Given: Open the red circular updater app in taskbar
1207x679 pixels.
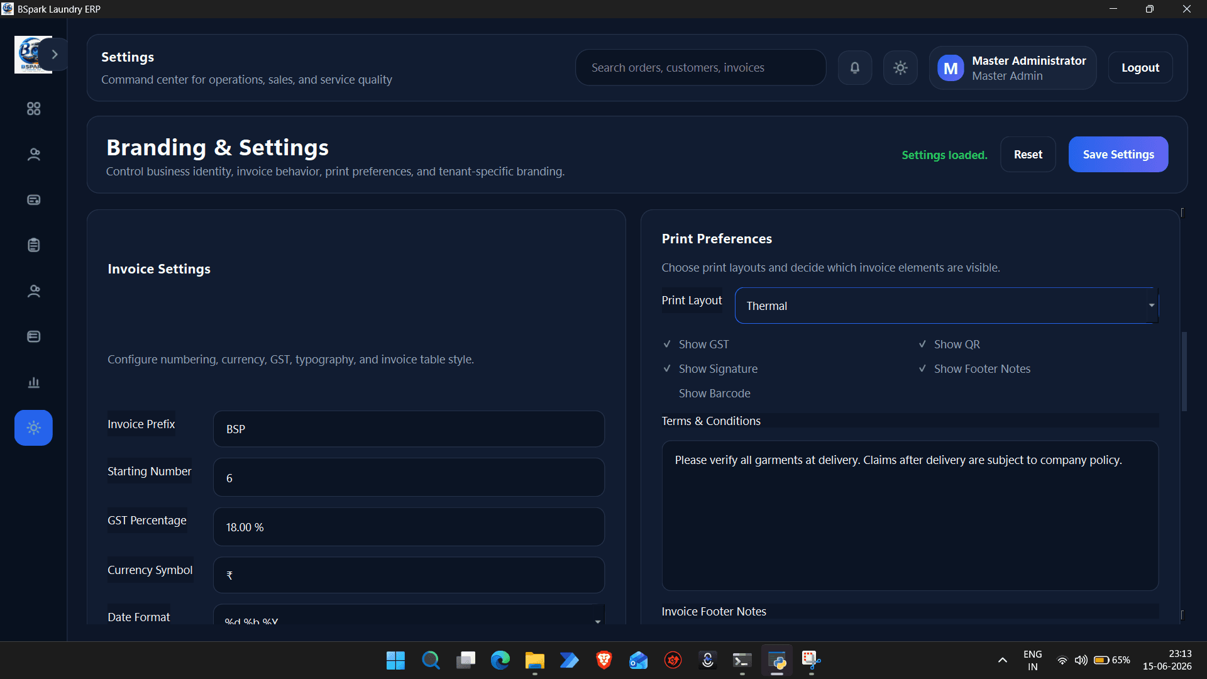Looking at the screenshot, I should click(673, 660).
